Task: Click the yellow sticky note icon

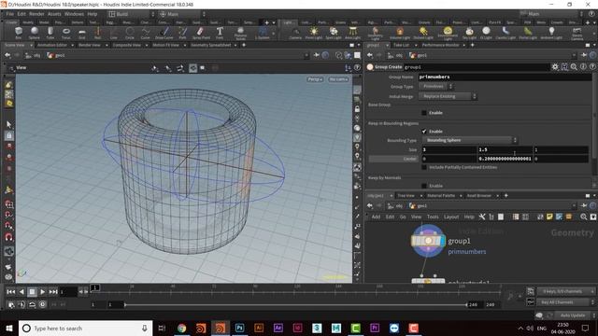Action: 549,217
